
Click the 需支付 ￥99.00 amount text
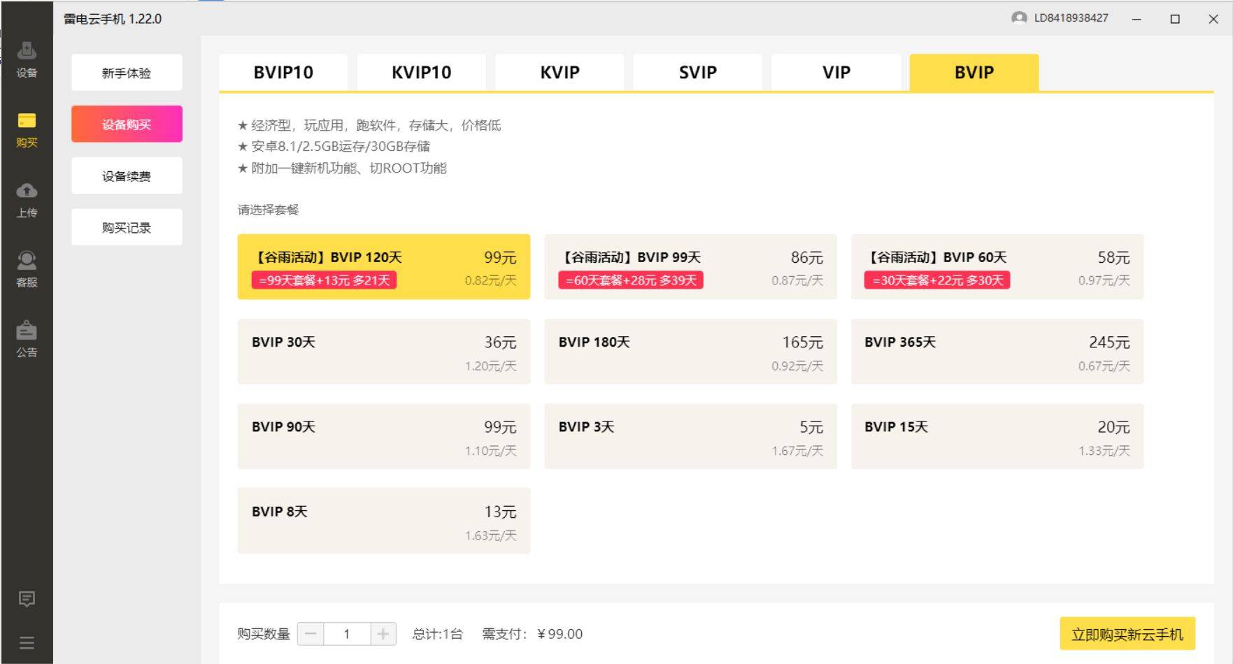(x=532, y=634)
